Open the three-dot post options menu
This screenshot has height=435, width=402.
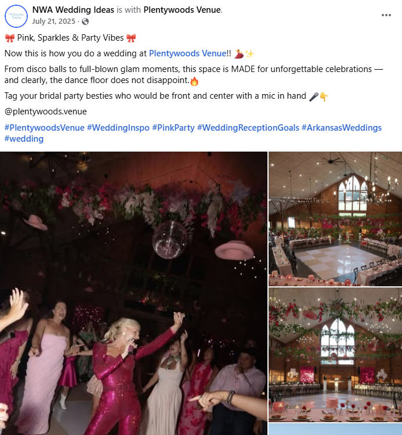click(x=386, y=15)
